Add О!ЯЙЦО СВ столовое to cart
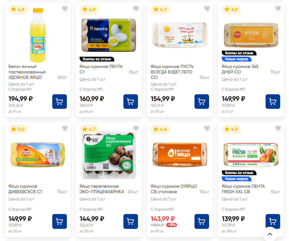The width and height of the screenshot is (289, 241). [x=202, y=221]
